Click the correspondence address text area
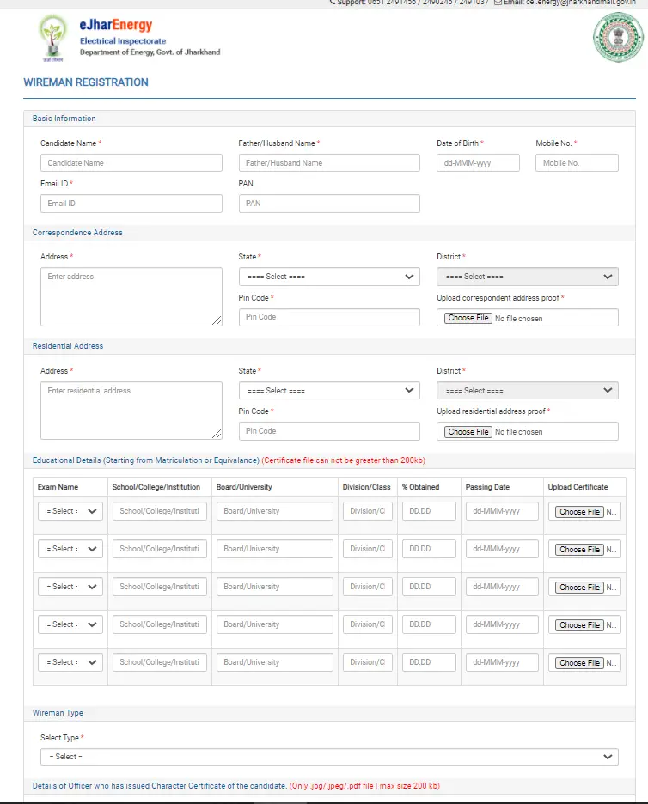The width and height of the screenshot is (648, 804). tap(131, 296)
